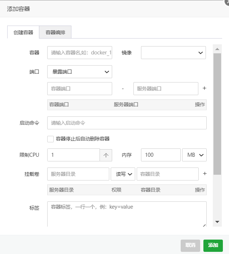Image resolution: width=229 pixels, height=254 pixels.
Task: Click 服务器目录 column header in volume table
Action: pos(61,190)
